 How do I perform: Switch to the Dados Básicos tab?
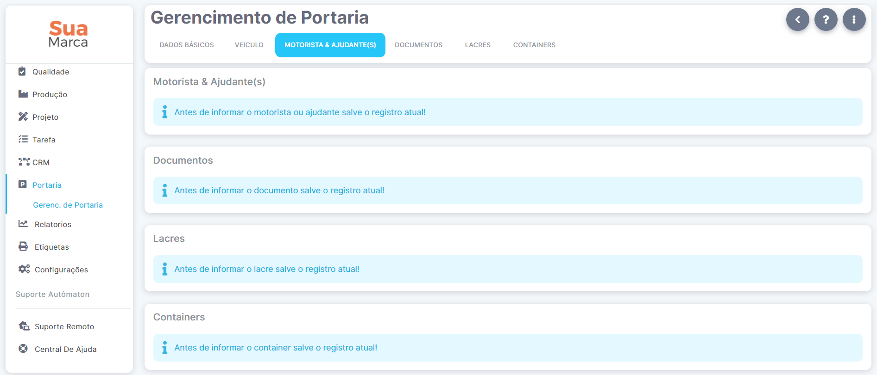pyautogui.click(x=187, y=45)
